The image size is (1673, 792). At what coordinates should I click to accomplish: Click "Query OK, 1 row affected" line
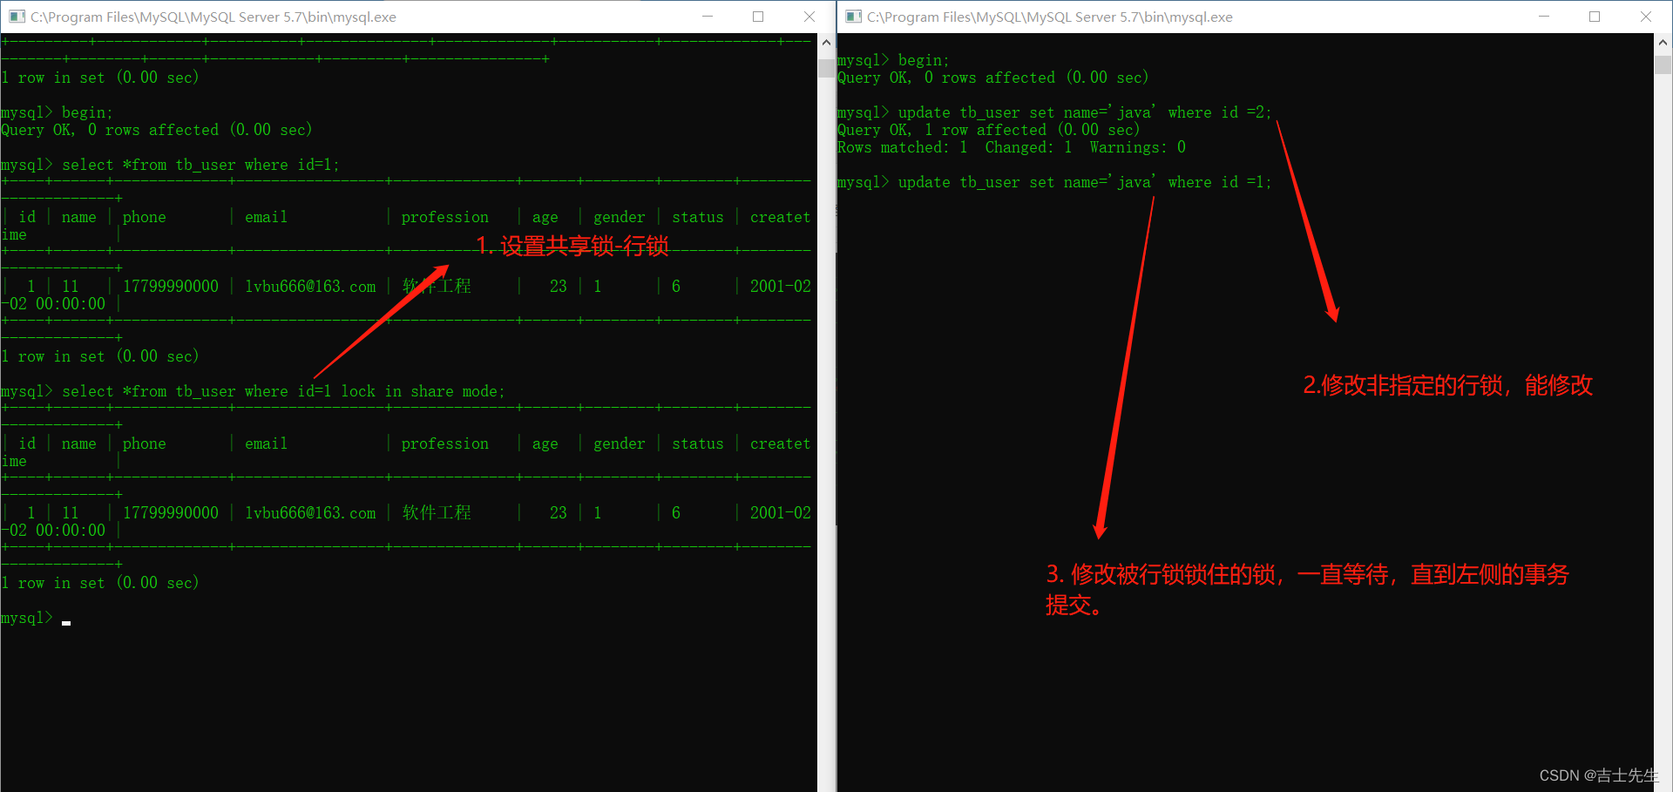pos(989,130)
